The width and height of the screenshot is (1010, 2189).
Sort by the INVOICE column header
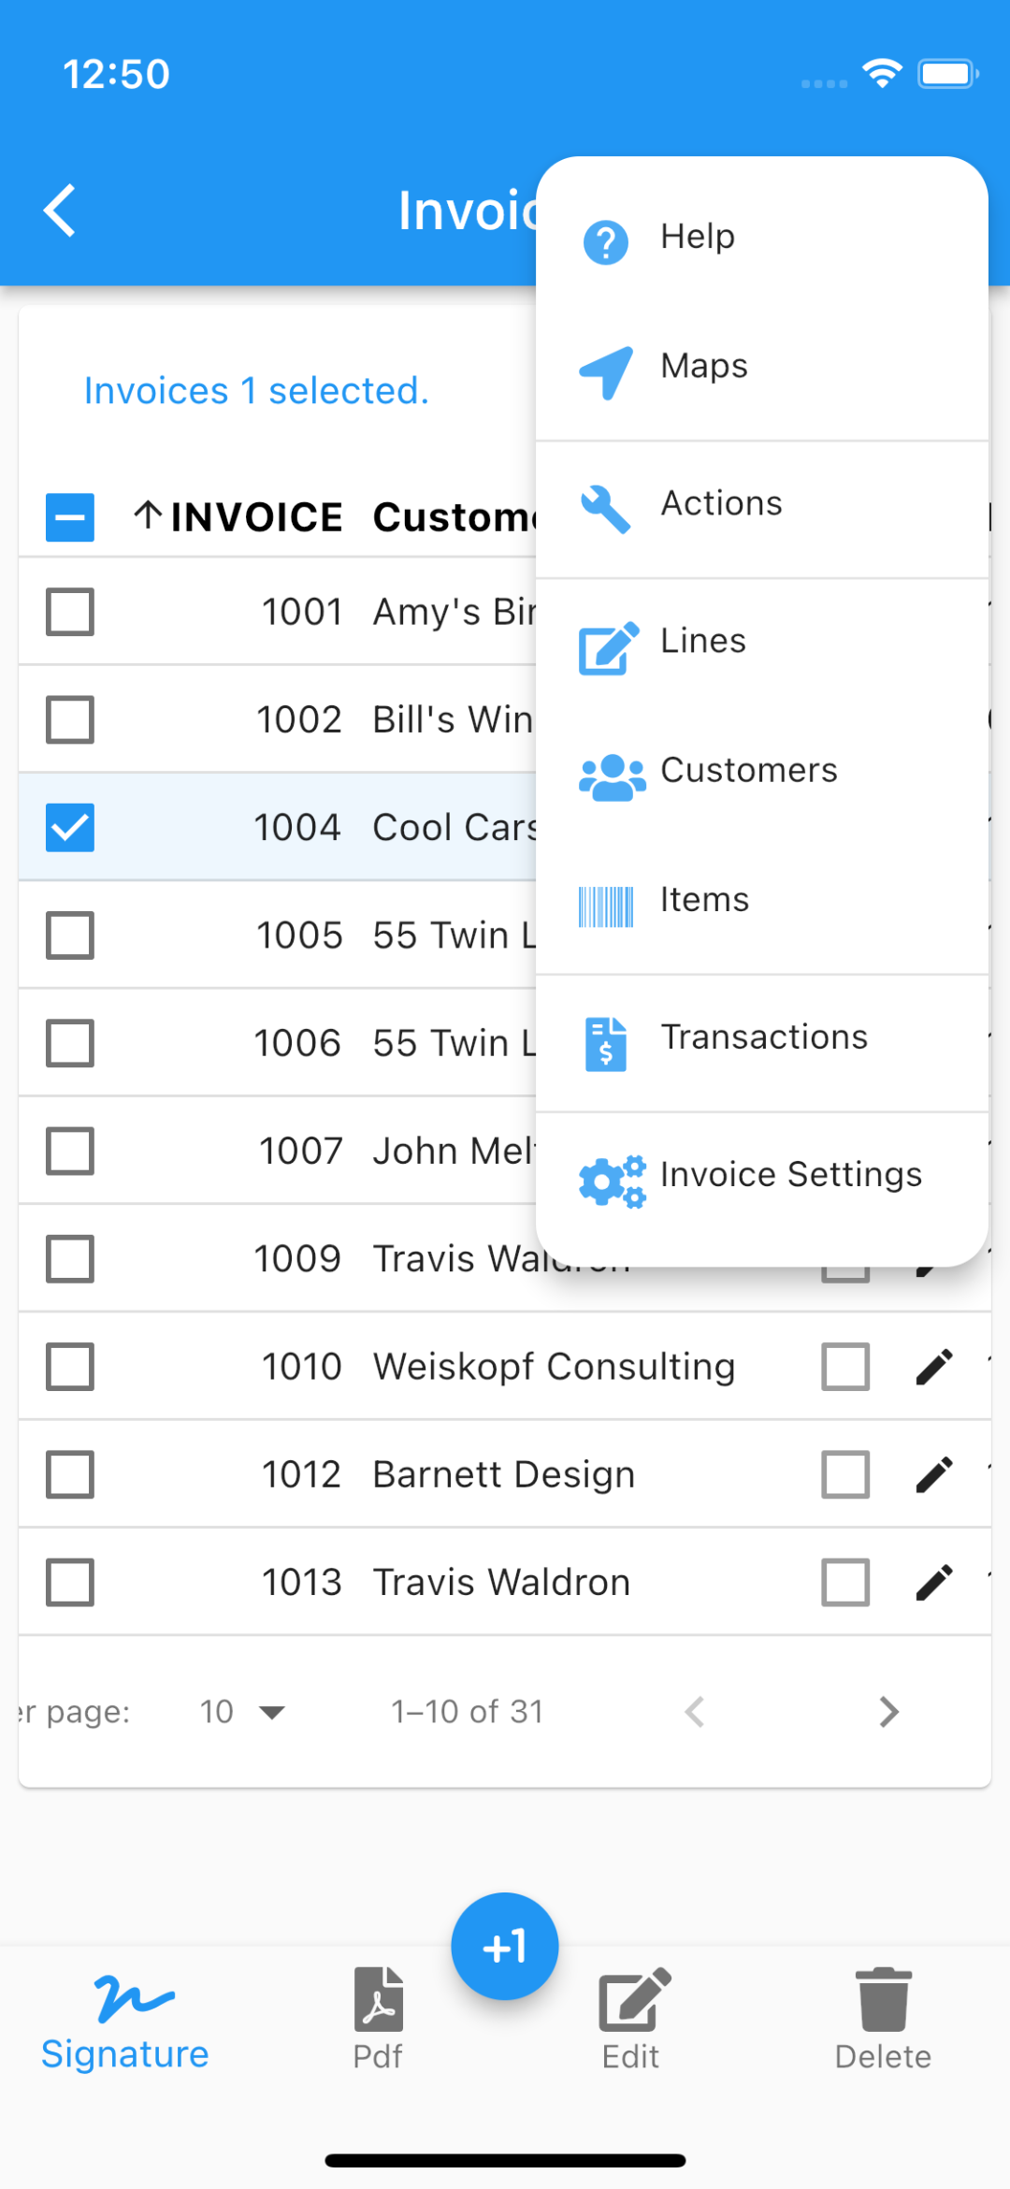(238, 517)
